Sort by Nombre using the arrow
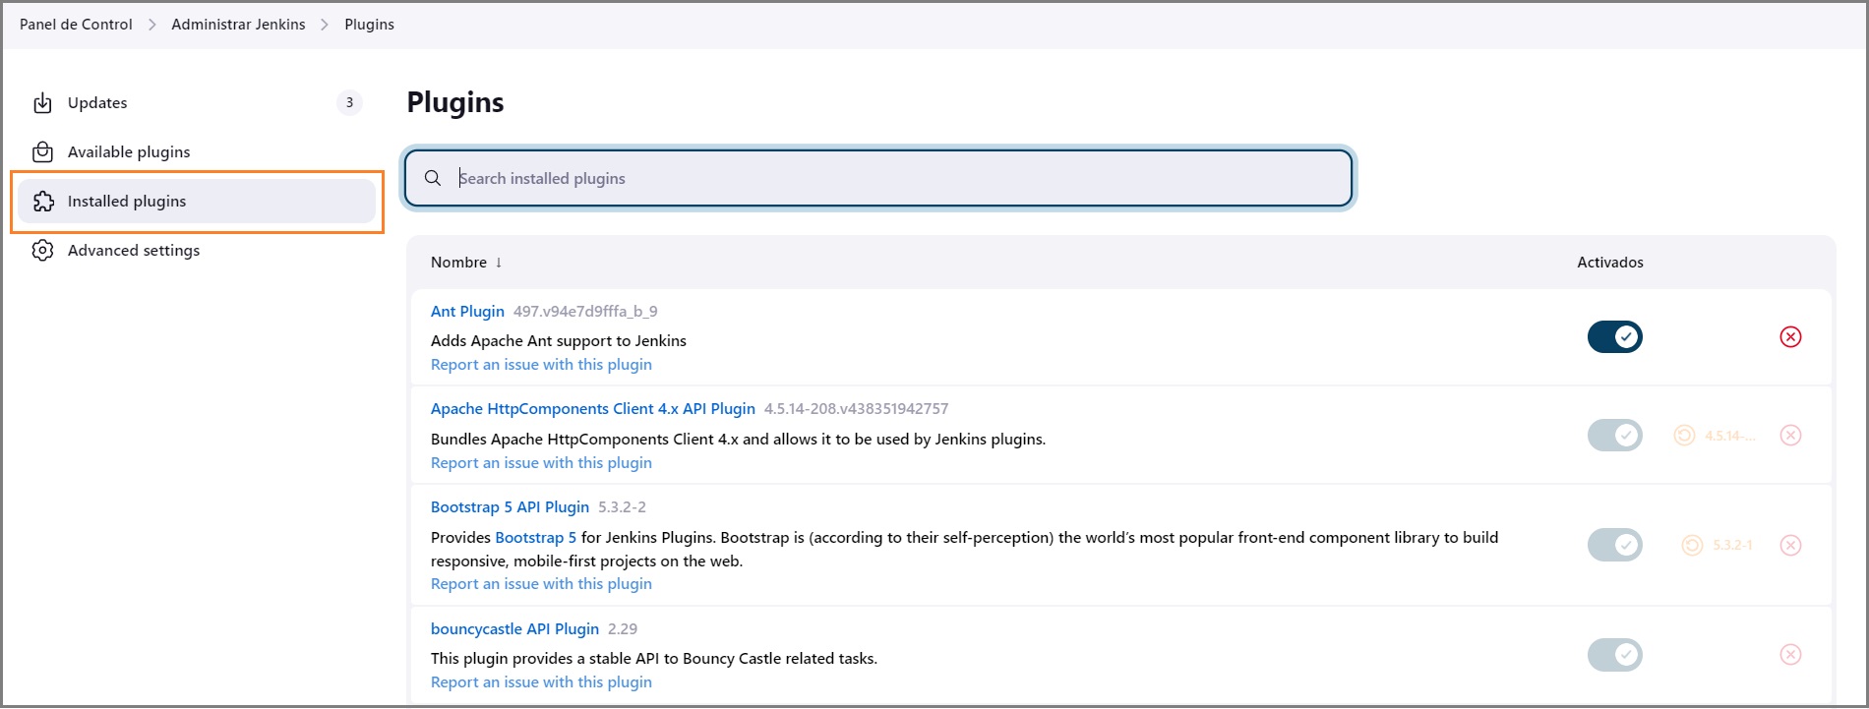This screenshot has height=709, width=1869. coord(499,263)
